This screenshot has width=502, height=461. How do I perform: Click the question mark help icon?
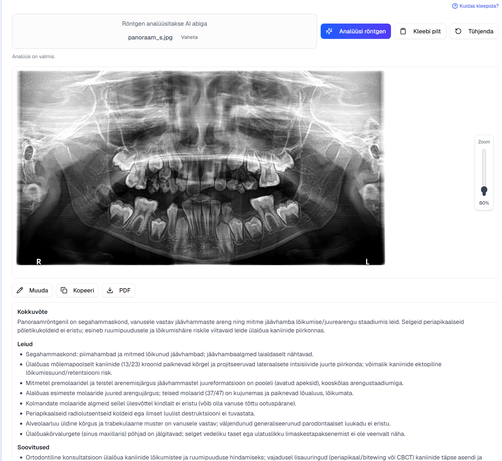[x=455, y=6]
